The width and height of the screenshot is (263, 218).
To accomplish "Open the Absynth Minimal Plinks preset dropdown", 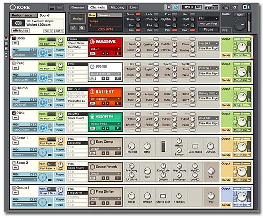I will (x=105, y=124).
